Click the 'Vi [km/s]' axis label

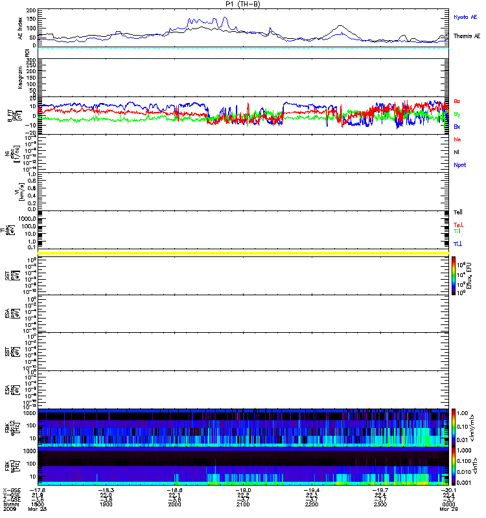[x=20, y=192]
